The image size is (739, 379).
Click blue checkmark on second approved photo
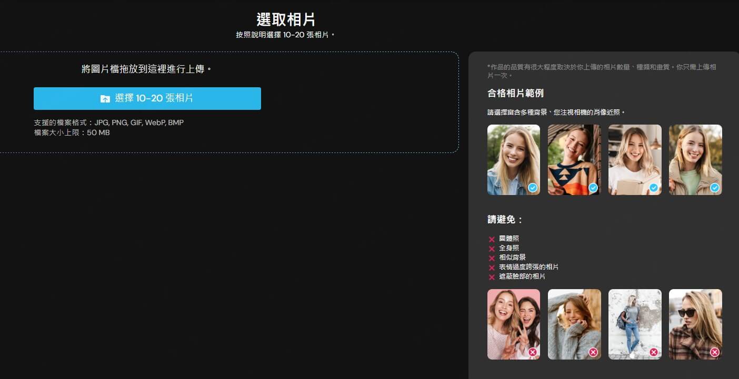pyautogui.click(x=593, y=188)
